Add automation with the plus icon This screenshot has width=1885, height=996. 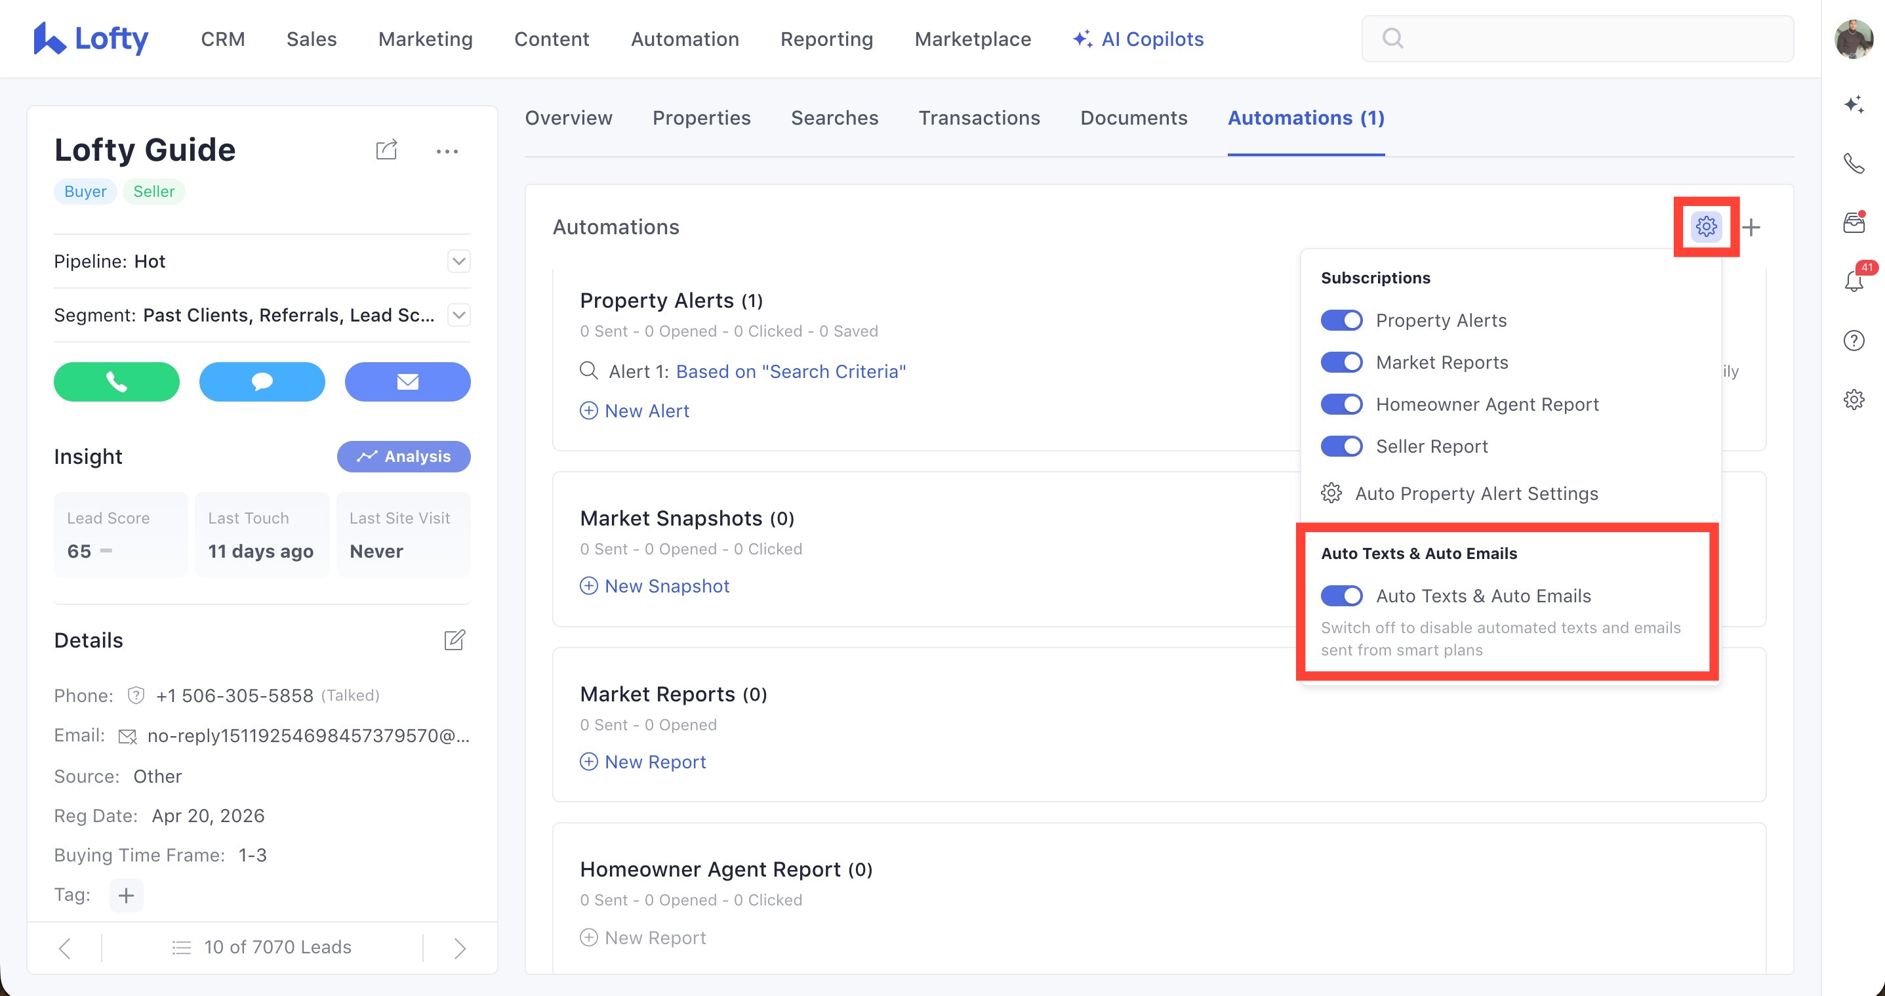point(1751,227)
